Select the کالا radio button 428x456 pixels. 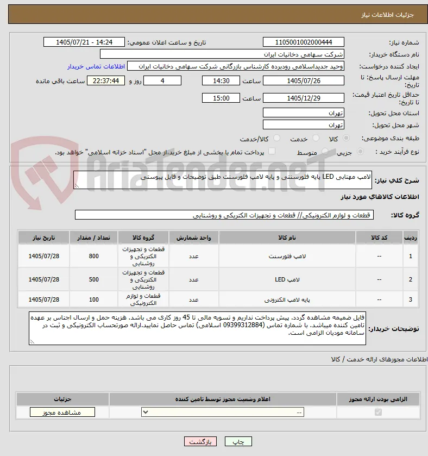pyautogui.click(x=346, y=138)
